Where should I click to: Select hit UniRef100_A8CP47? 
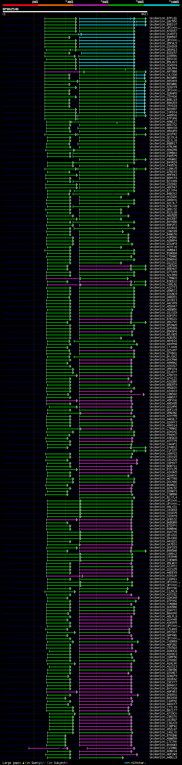(x=163, y=187)
